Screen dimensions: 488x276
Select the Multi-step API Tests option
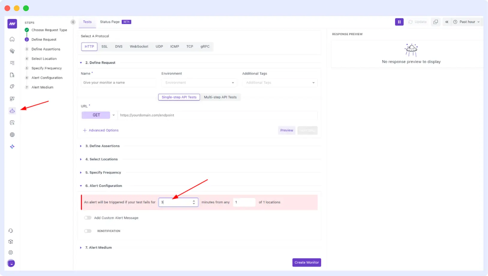pyautogui.click(x=220, y=97)
